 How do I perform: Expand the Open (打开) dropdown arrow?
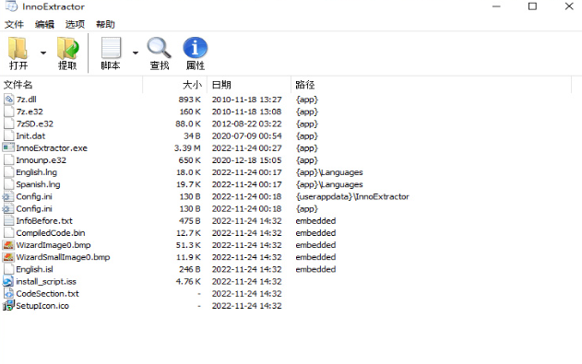point(43,53)
